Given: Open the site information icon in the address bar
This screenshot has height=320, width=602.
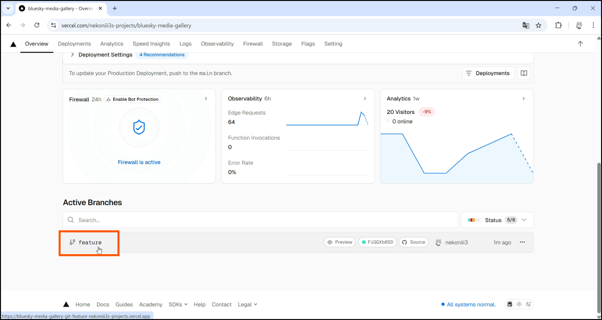Looking at the screenshot, I should tap(54, 25).
